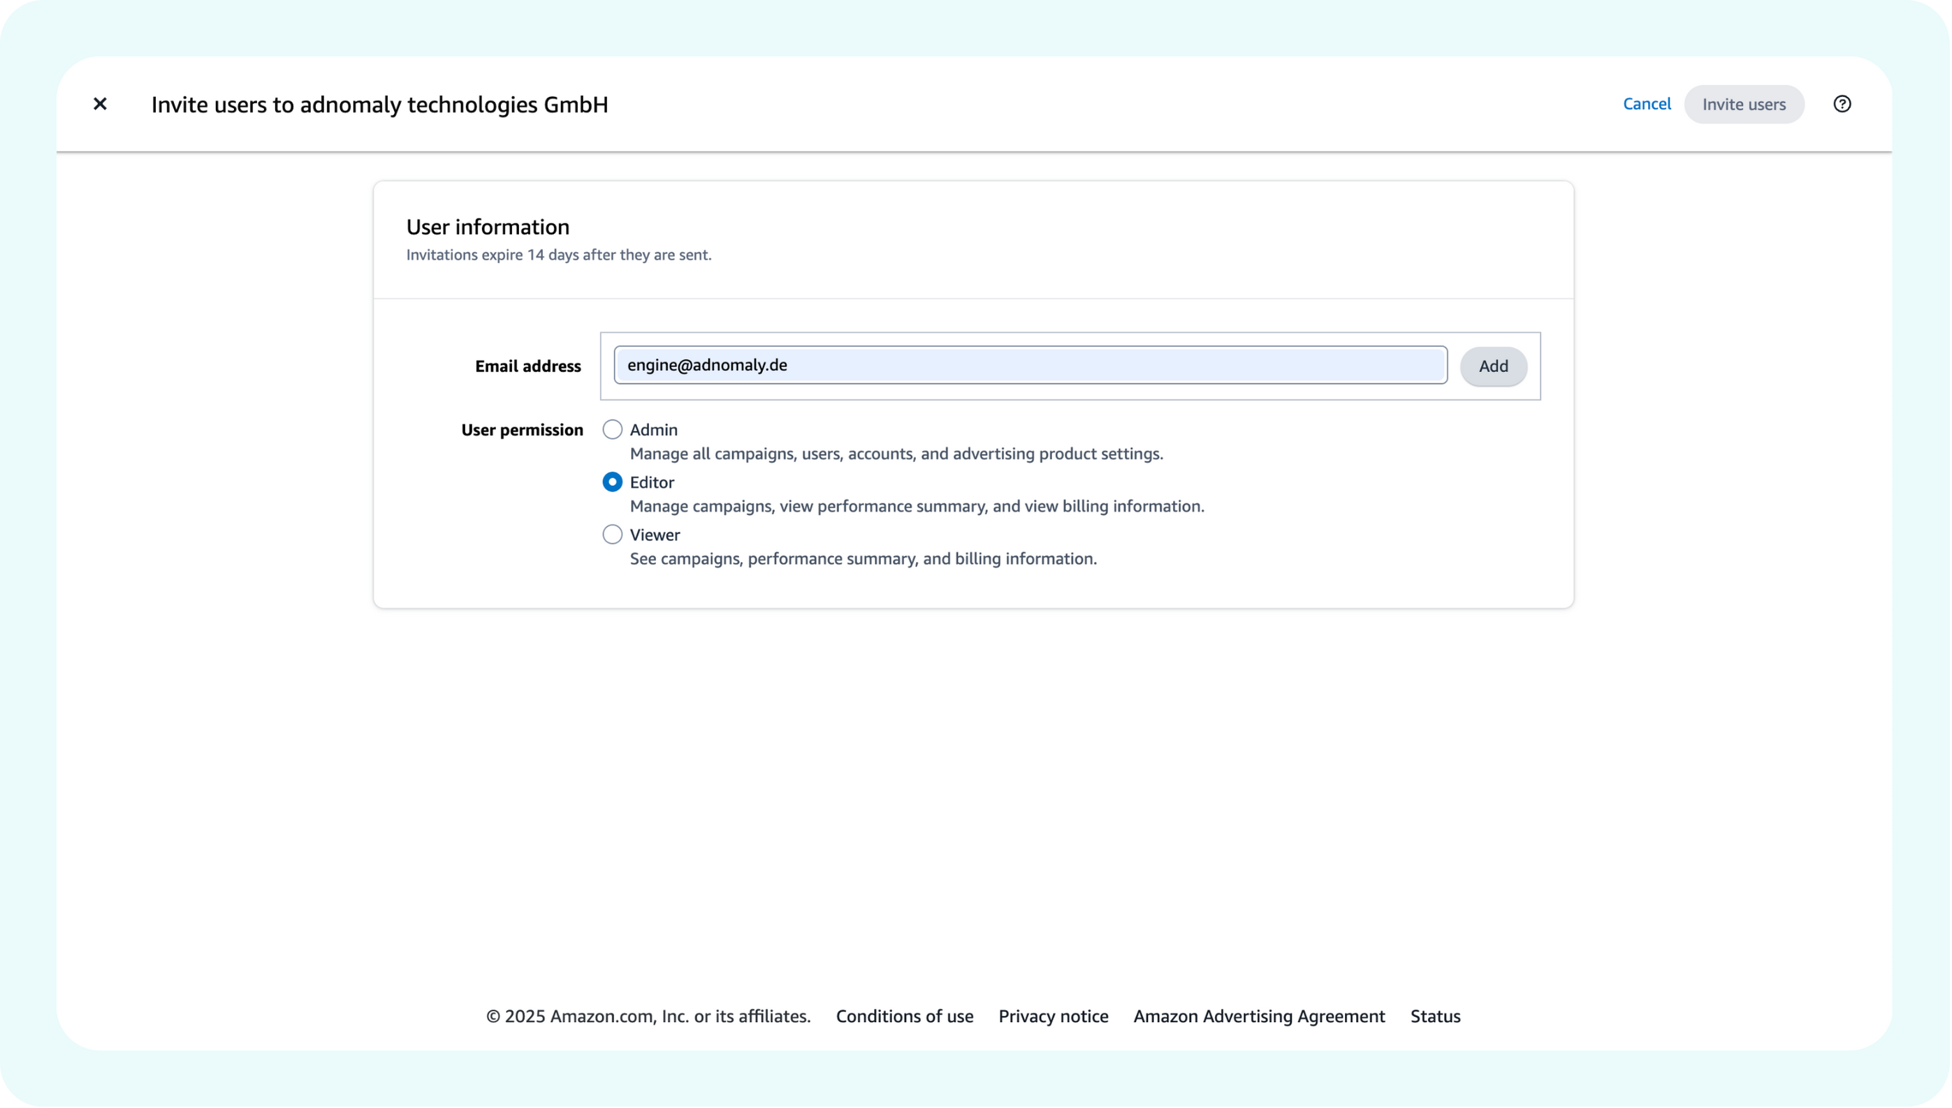Click the Email address field label
1952x1108 pixels.
tap(527, 366)
